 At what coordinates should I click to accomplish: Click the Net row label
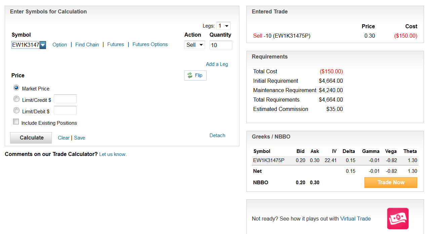(258, 171)
